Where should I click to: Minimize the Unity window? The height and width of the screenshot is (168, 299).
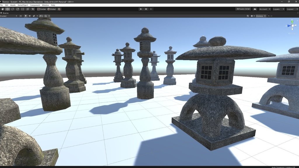[282, 2]
